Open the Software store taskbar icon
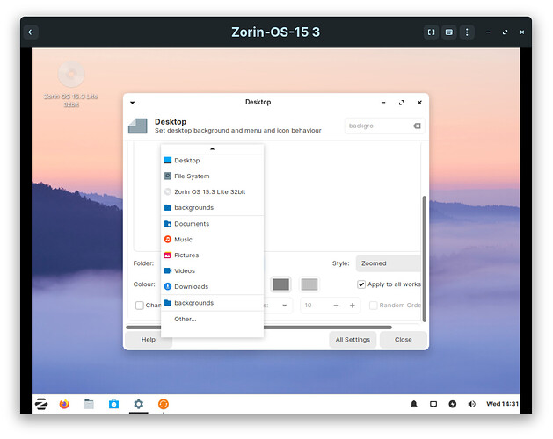This screenshot has width=553, height=439. pos(113,404)
